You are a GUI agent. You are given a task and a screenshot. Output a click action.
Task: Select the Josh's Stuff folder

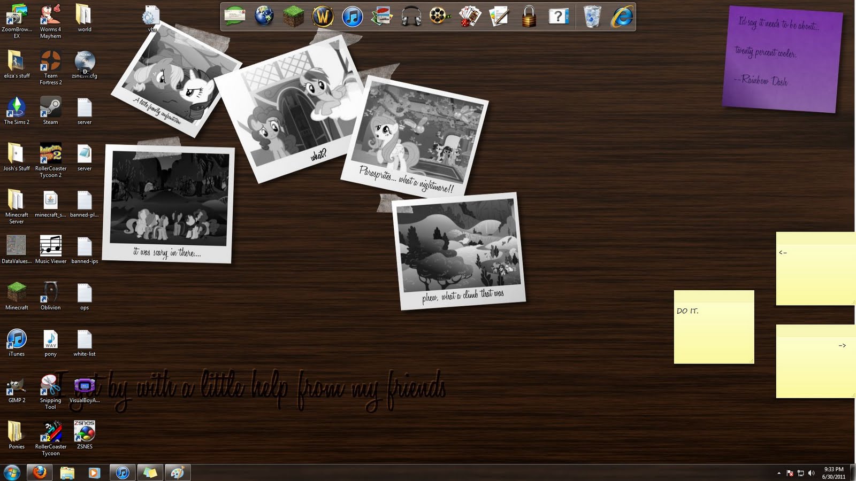point(17,157)
